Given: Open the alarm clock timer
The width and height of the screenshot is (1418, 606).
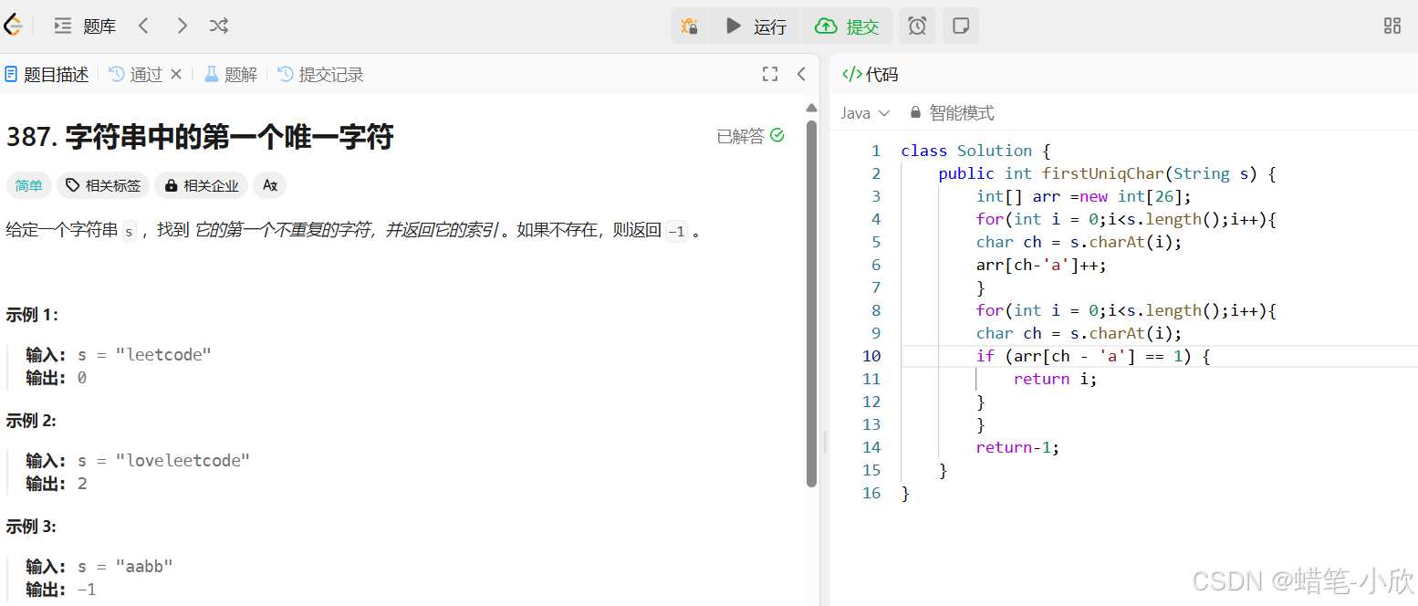Looking at the screenshot, I should pyautogui.click(x=917, y=26).
